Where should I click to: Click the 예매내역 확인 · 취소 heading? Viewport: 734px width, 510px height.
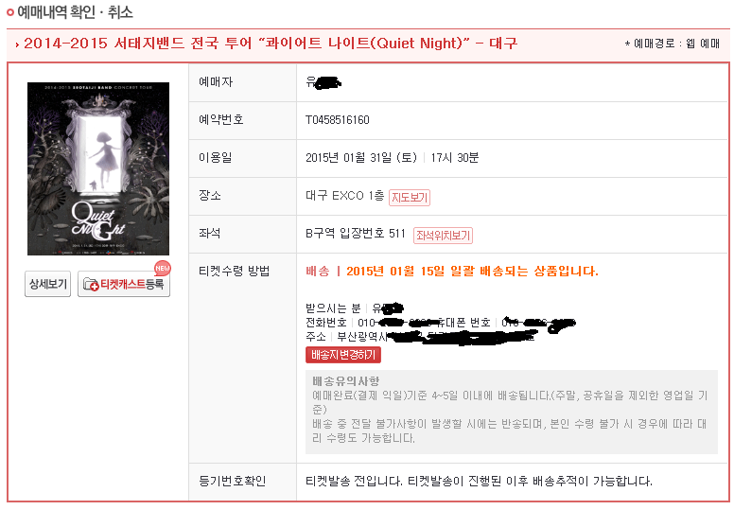(75, 12)
